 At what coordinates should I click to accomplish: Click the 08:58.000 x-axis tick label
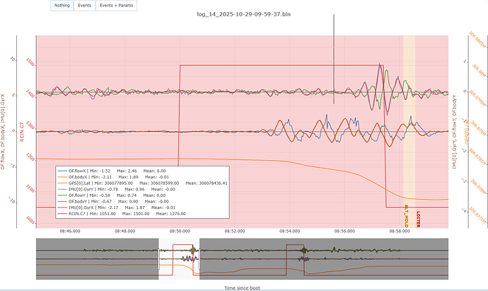(x=400, y=231)
